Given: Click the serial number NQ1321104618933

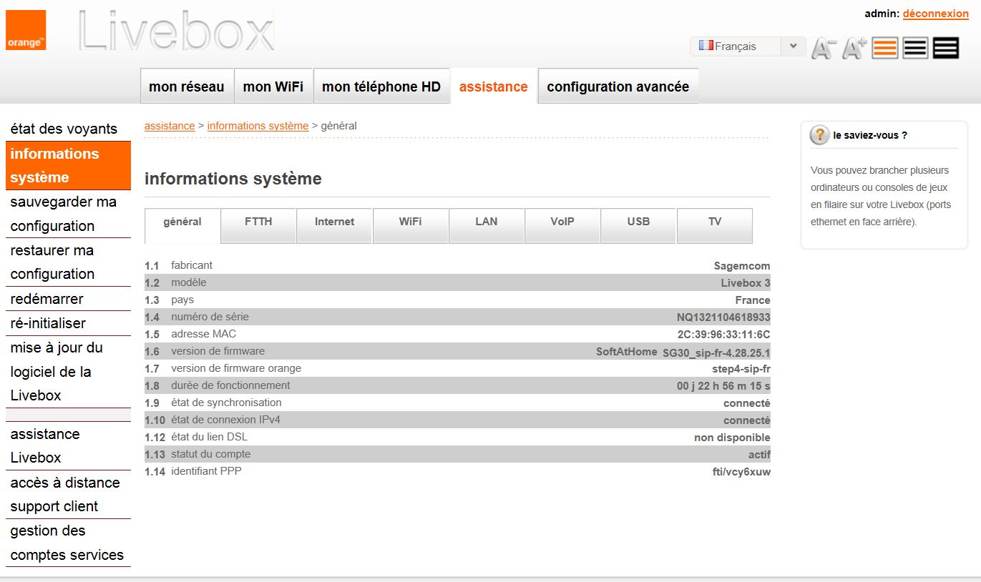Looking at the screenshot, I should click(723, 317).
